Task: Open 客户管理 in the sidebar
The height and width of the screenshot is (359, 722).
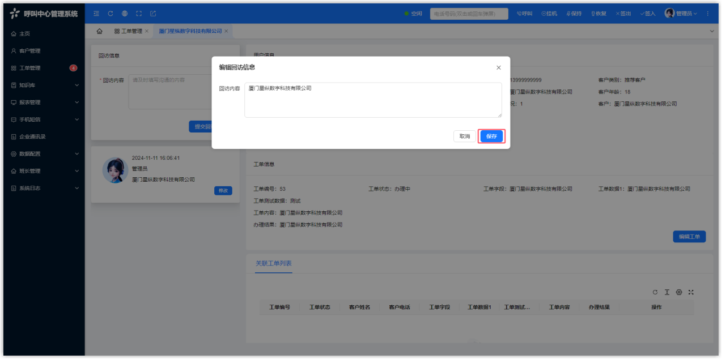Action: (29, 51)
